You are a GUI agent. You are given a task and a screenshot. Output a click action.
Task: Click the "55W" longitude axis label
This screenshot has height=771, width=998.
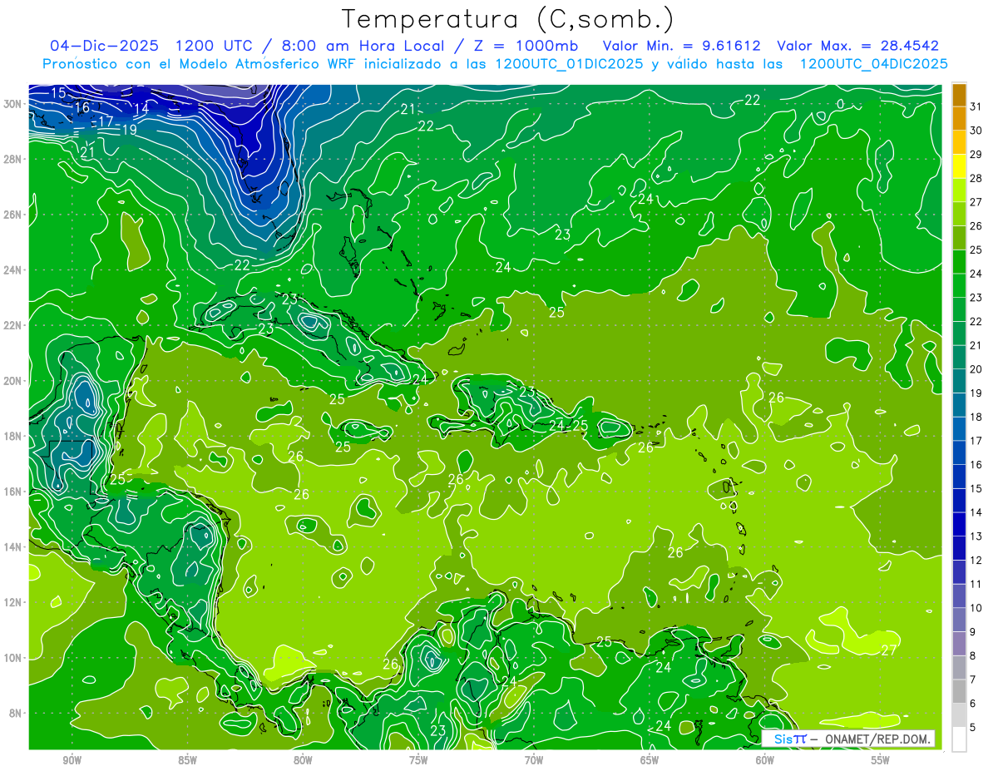[x=881, y=760]
